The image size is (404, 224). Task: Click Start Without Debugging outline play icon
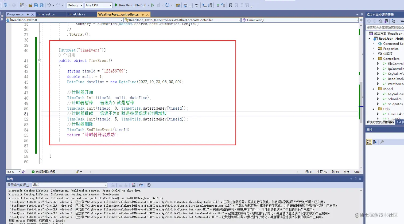tap(153, 5)
